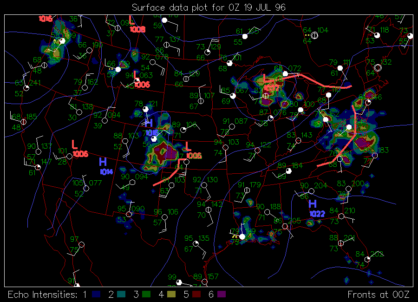Click the 'Surface data plot' title text
The image size is (418, 302).
[x=209, y=7]
